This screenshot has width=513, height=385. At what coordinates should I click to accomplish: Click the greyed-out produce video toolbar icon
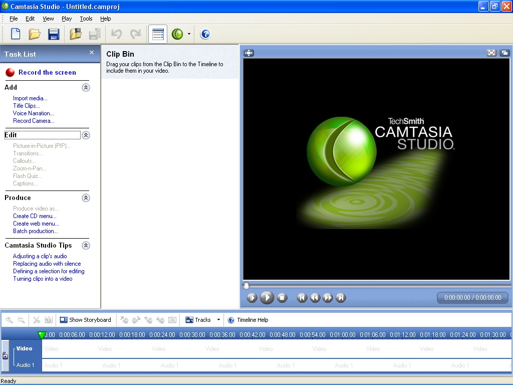95,34
